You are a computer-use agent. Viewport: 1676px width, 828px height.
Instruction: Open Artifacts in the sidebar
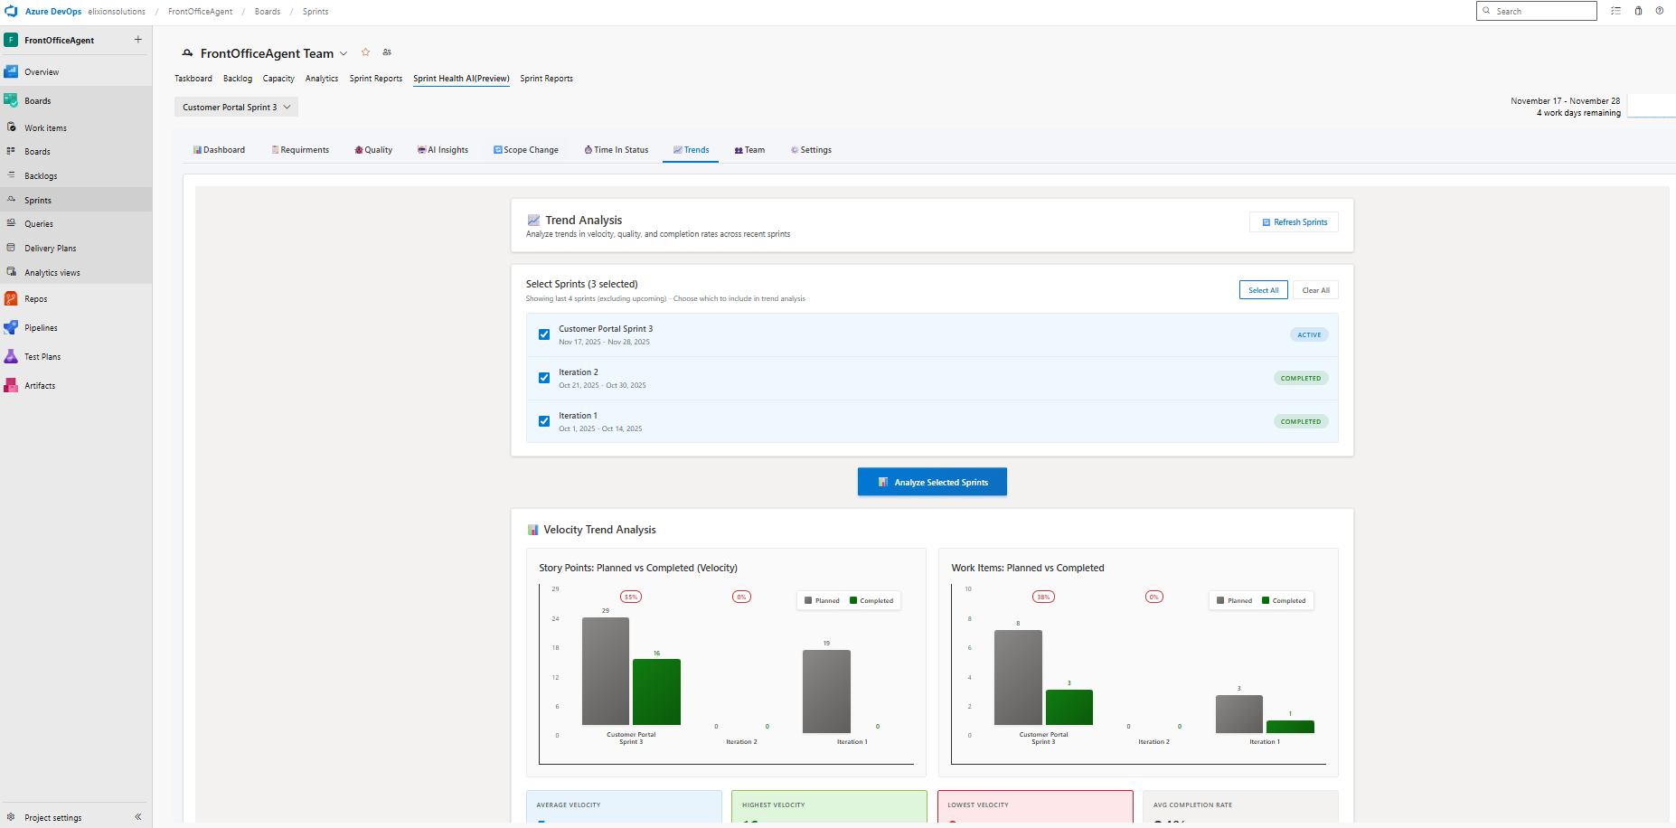point(39,386)
